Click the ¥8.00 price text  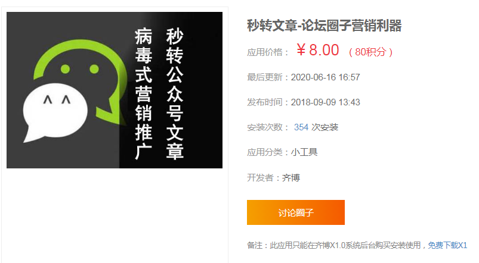tap(318, 50)
